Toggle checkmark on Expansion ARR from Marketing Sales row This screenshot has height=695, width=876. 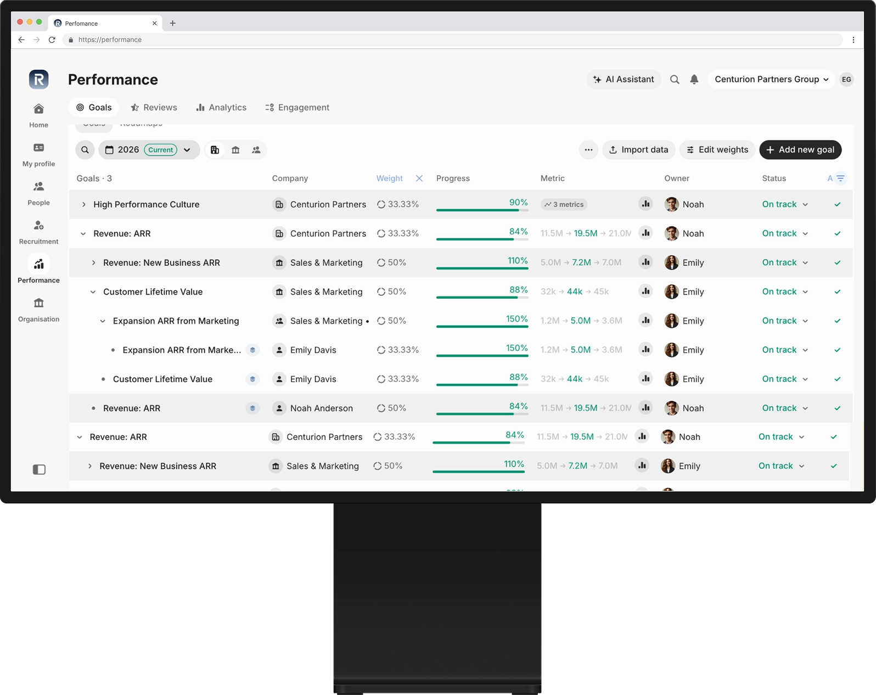click(x=838, y=321)
